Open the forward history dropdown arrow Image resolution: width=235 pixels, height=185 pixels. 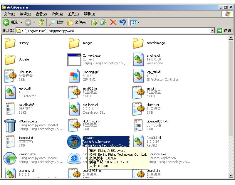point(34,23)
